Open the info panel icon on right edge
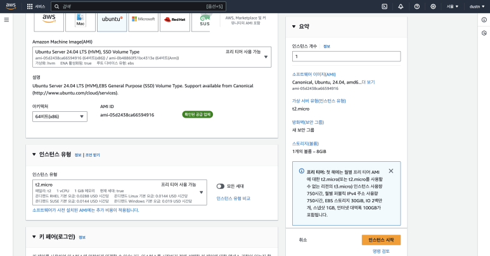Viewport: 490px width, 256px height. [x=484, y=20]
